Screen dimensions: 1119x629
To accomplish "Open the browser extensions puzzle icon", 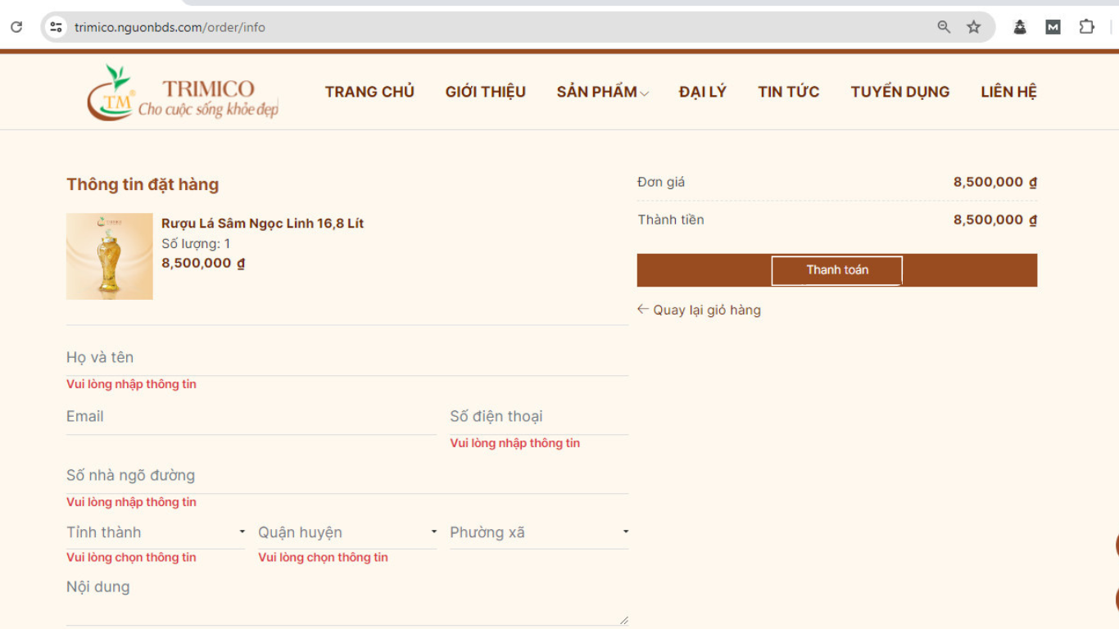I will tap(1086, 27).
